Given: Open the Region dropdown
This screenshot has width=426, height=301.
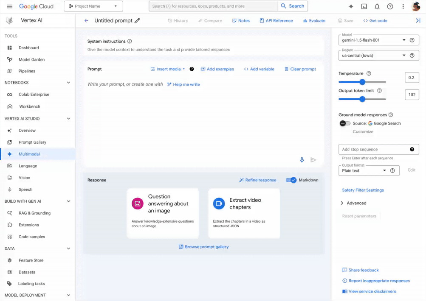Looking at the screenshot, I should click(x=378, y=55).
